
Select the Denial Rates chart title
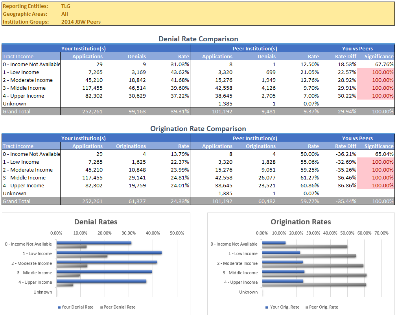tap(96, 222)
